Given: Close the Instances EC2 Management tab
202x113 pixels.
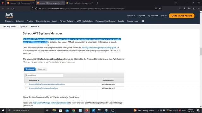Looking at the screenshot, I should 33,3.
